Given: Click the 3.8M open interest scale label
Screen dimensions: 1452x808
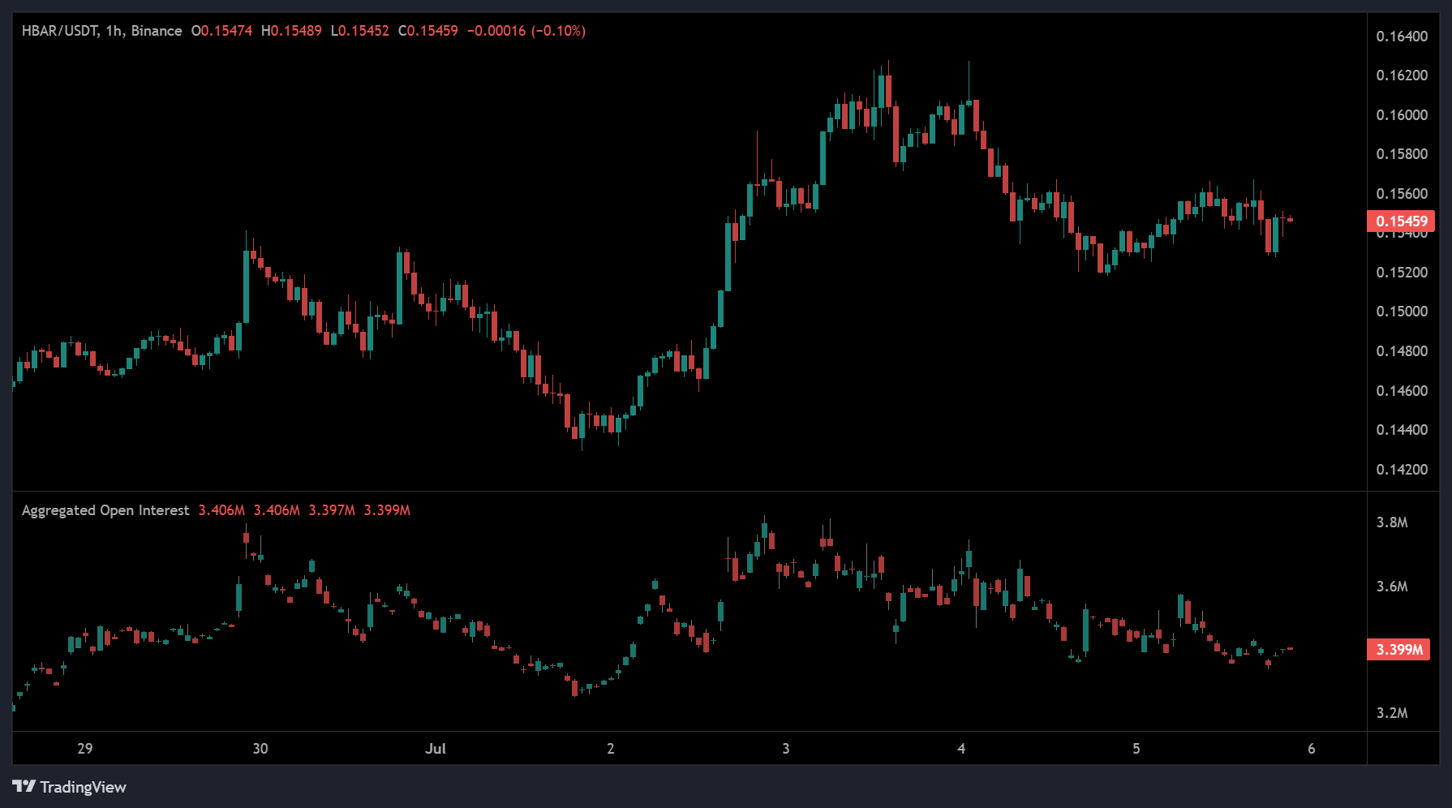Looking at the screenshot, I should click(x=1392, y=522).
